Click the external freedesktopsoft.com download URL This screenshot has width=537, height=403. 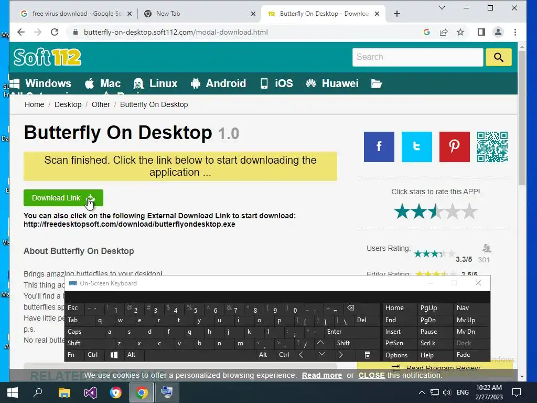click(x=130, y=224)
